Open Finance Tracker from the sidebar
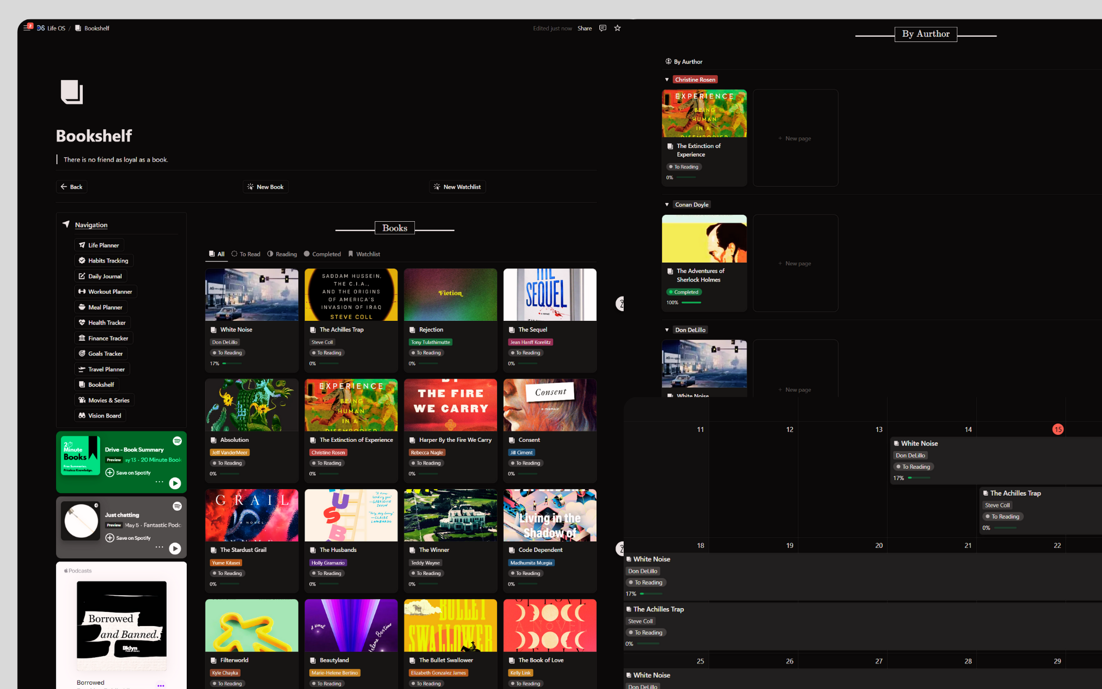The height and width of the screenshot is (689, 1102). (x=104, y=338)
